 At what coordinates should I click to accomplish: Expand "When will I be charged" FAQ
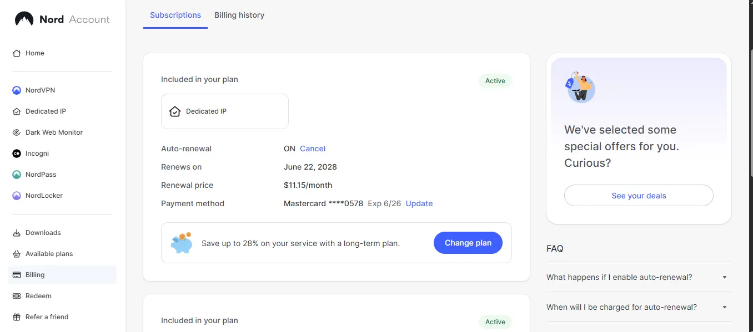coord(639,307)
